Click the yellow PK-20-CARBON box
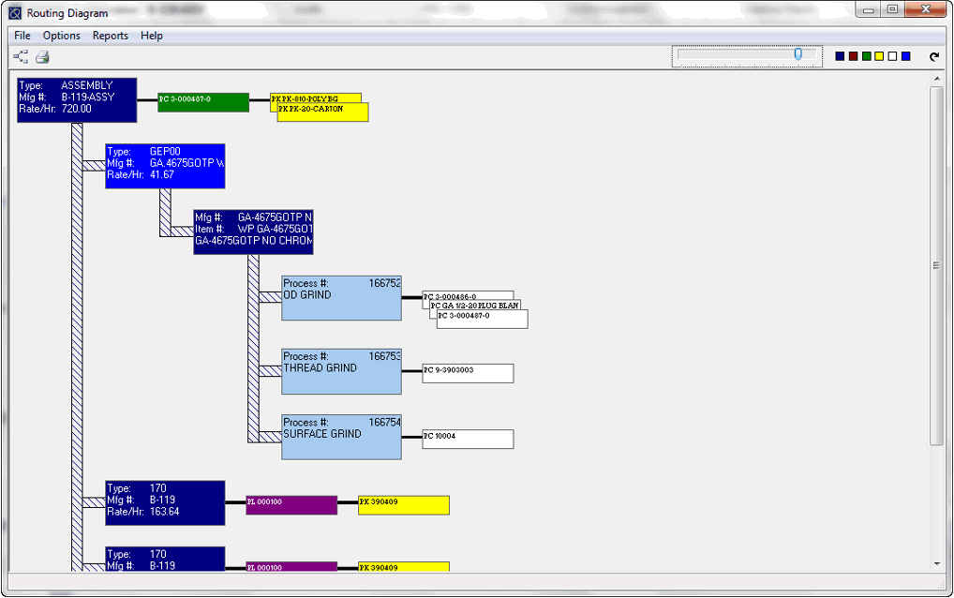The image size is (954, 598). point(323,113)
